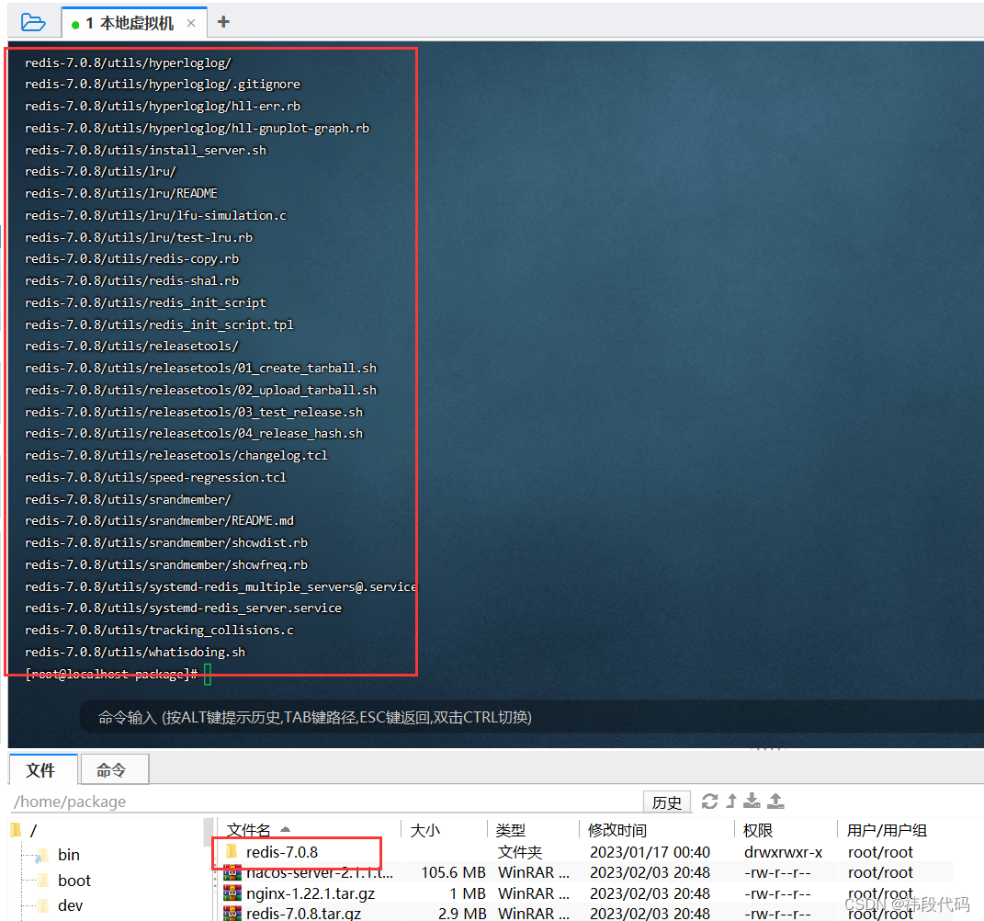Viewport: 984px width, 921px height.
Task: Click the 2023/01/17 00:40 modified time cell
Action: (650, 852)
